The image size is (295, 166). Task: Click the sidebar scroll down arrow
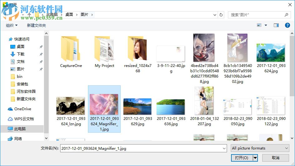pos(46,138)
